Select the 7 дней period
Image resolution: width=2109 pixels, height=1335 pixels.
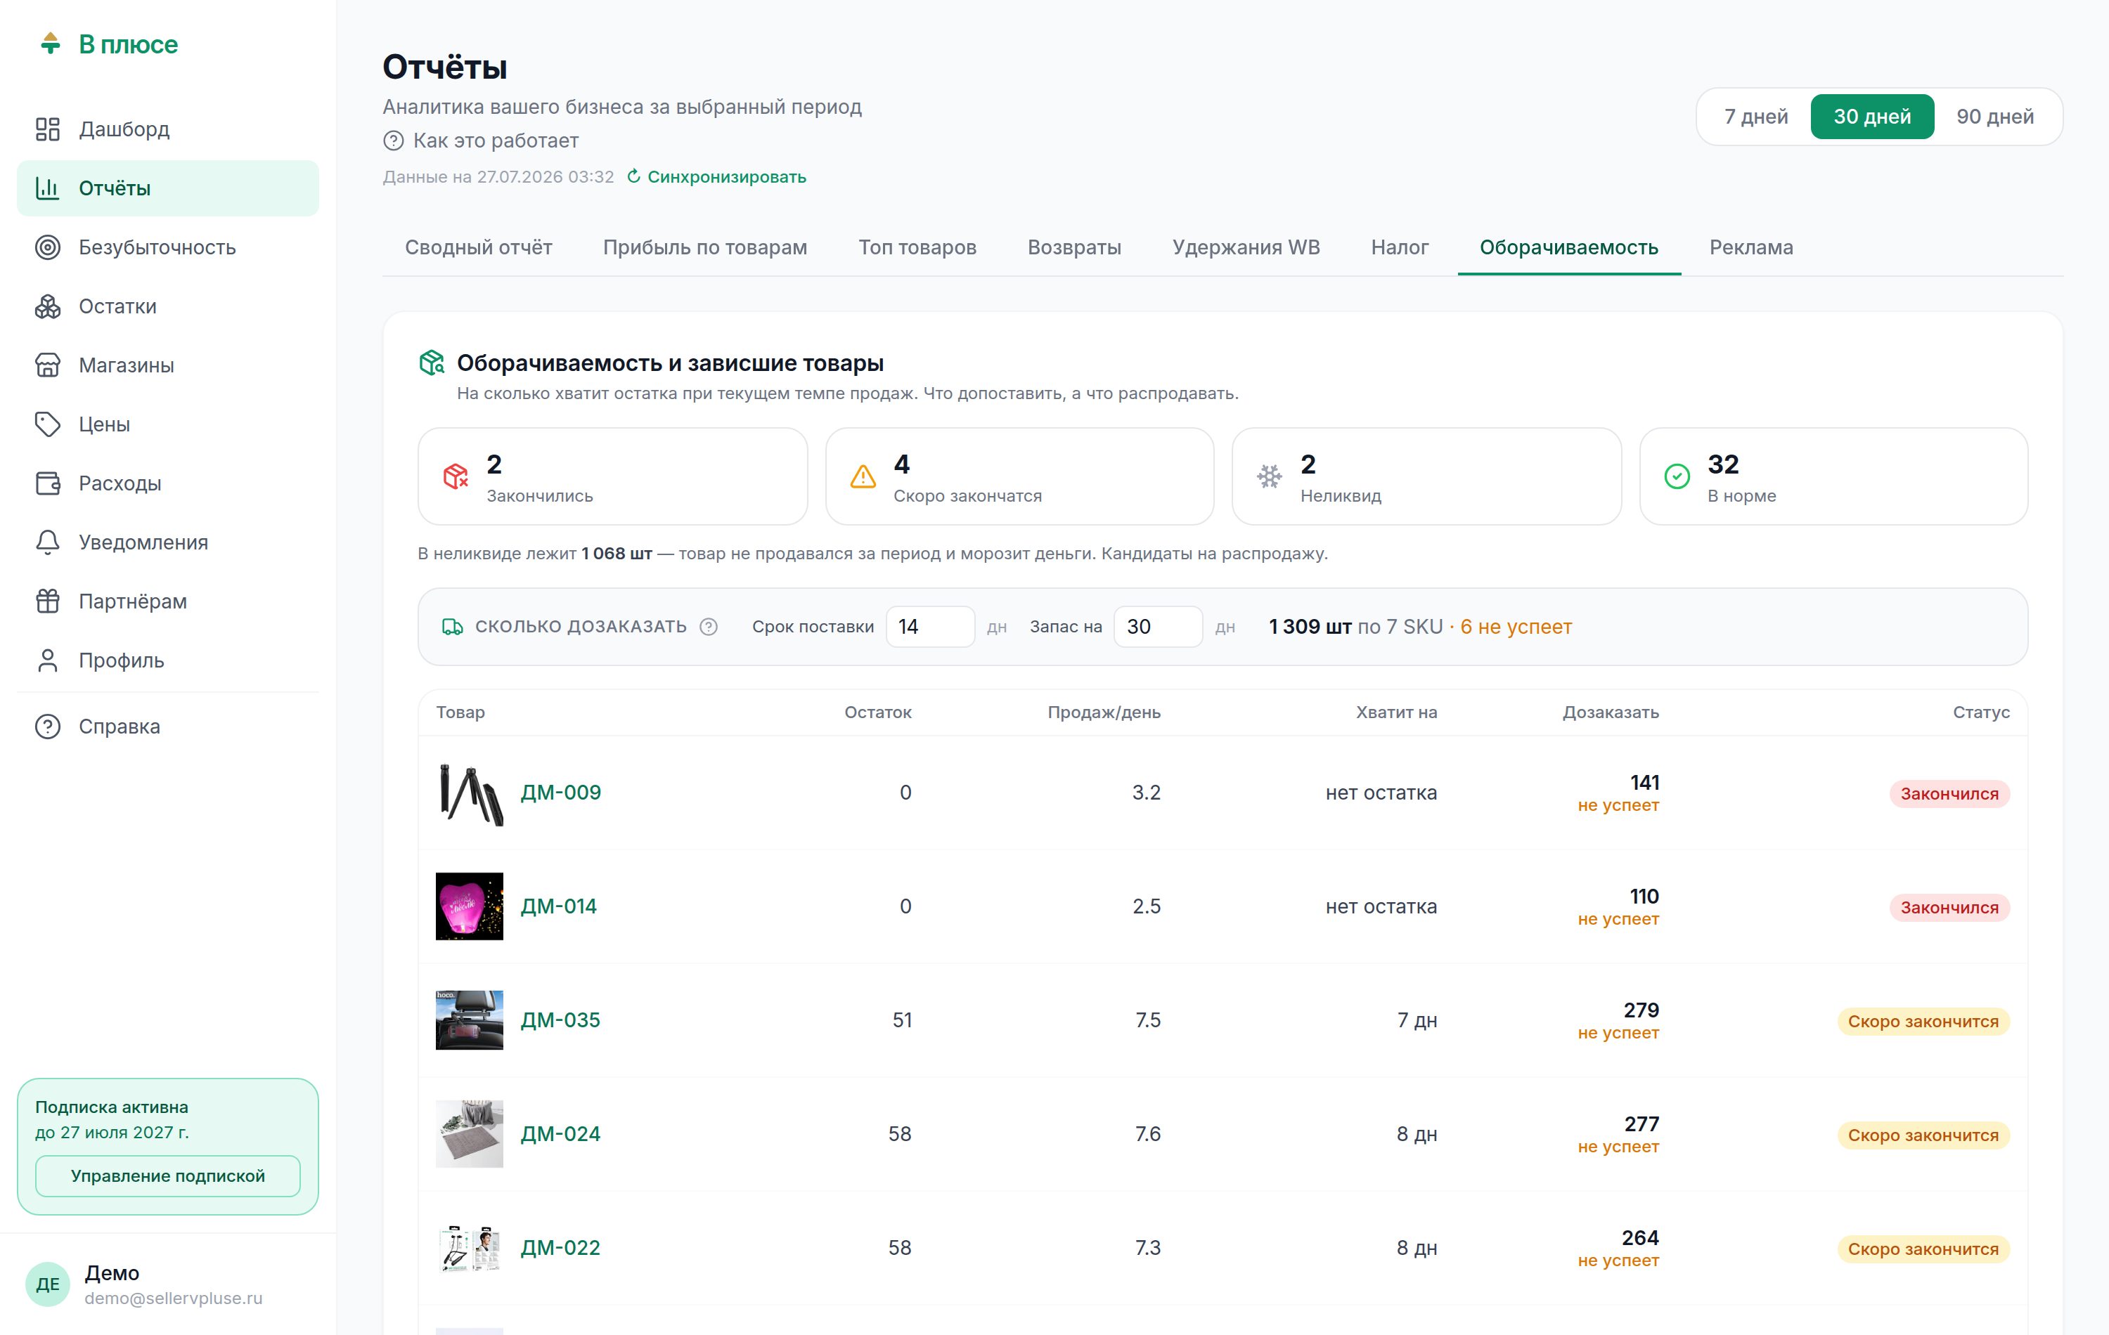coord(1756,117)
